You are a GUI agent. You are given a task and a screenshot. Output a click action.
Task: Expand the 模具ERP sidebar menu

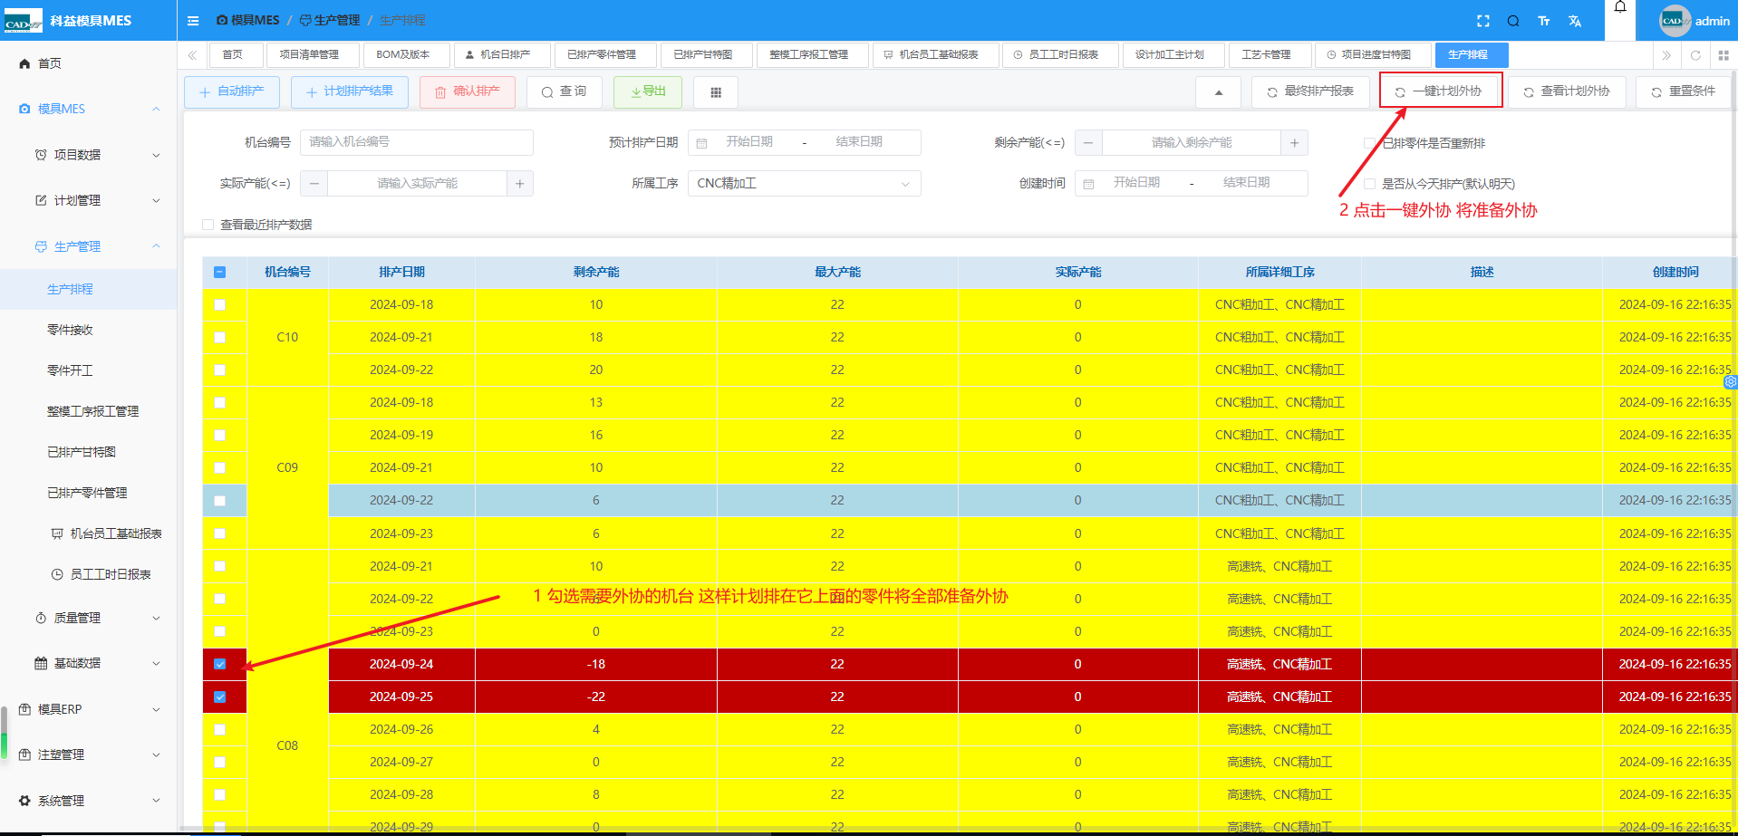tap(88, 709)
